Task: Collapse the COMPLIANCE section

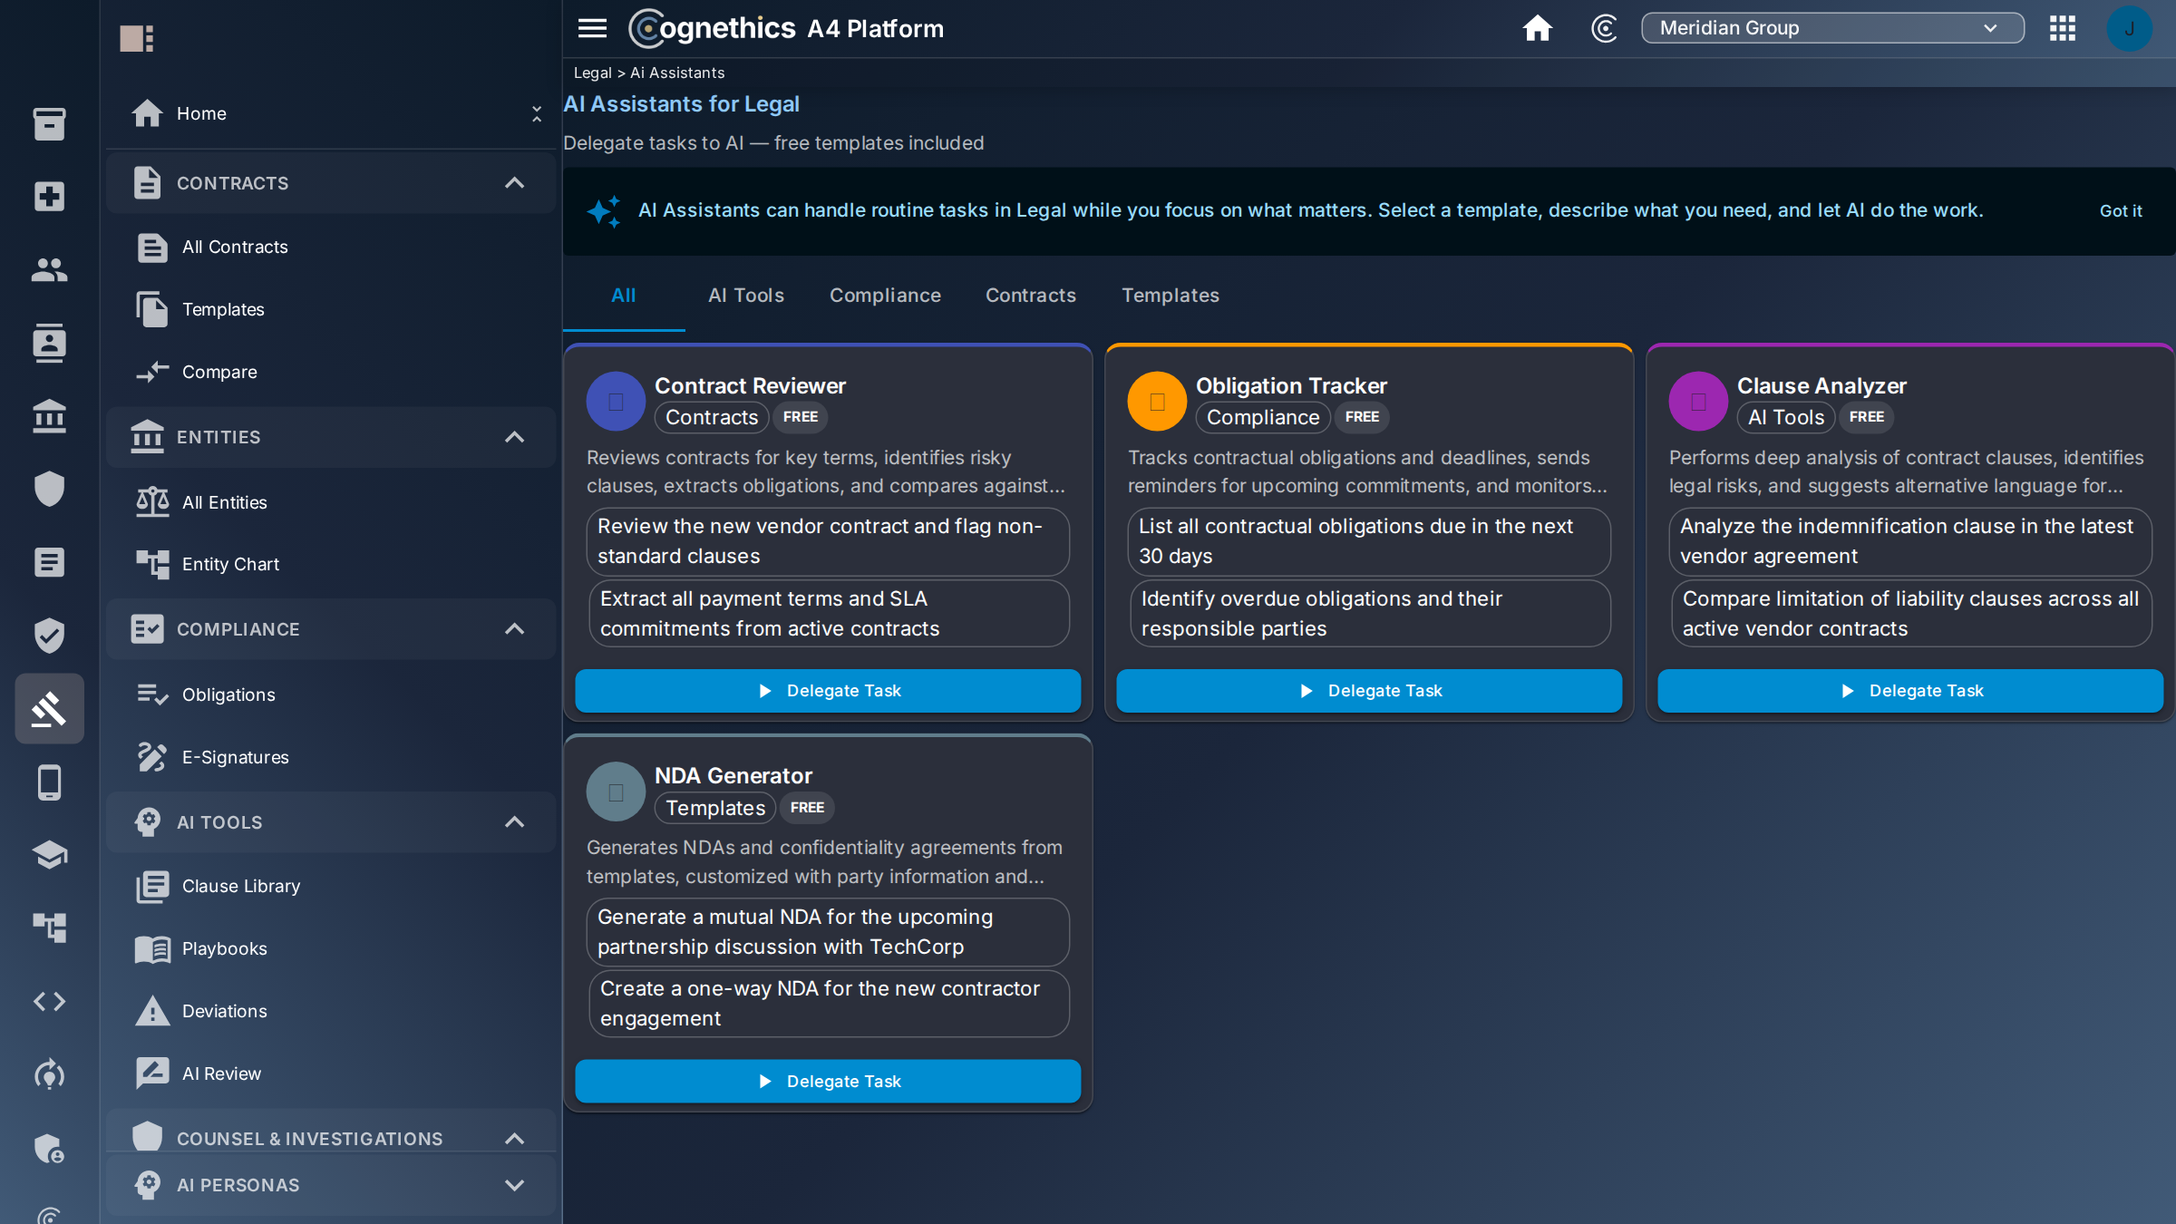Action: pos(514,628)
